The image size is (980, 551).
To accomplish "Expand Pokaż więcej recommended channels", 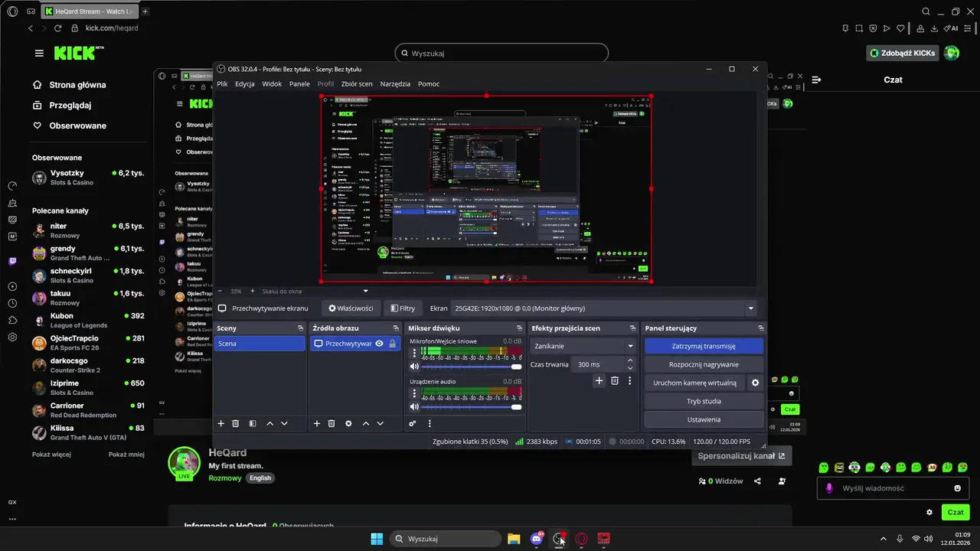I will tap(51, 454).
